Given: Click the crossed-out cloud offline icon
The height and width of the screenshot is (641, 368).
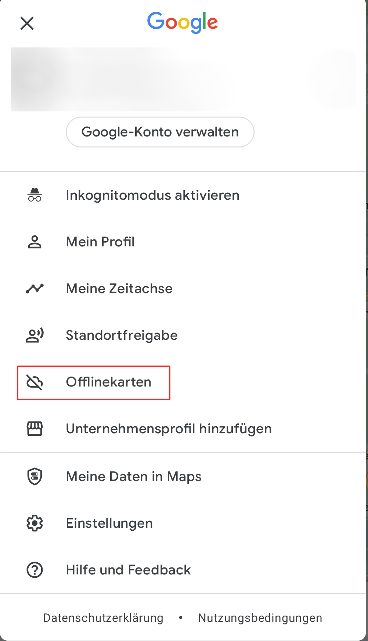Looking at the screenshot, I should pyautogui.click(x=35, y=382).
